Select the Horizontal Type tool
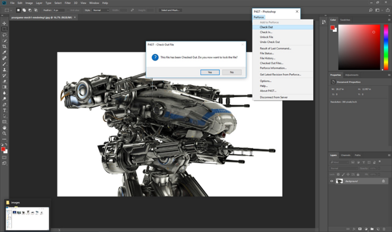The height and width of the screenshot is (232, 392). [x=4, y=110]
